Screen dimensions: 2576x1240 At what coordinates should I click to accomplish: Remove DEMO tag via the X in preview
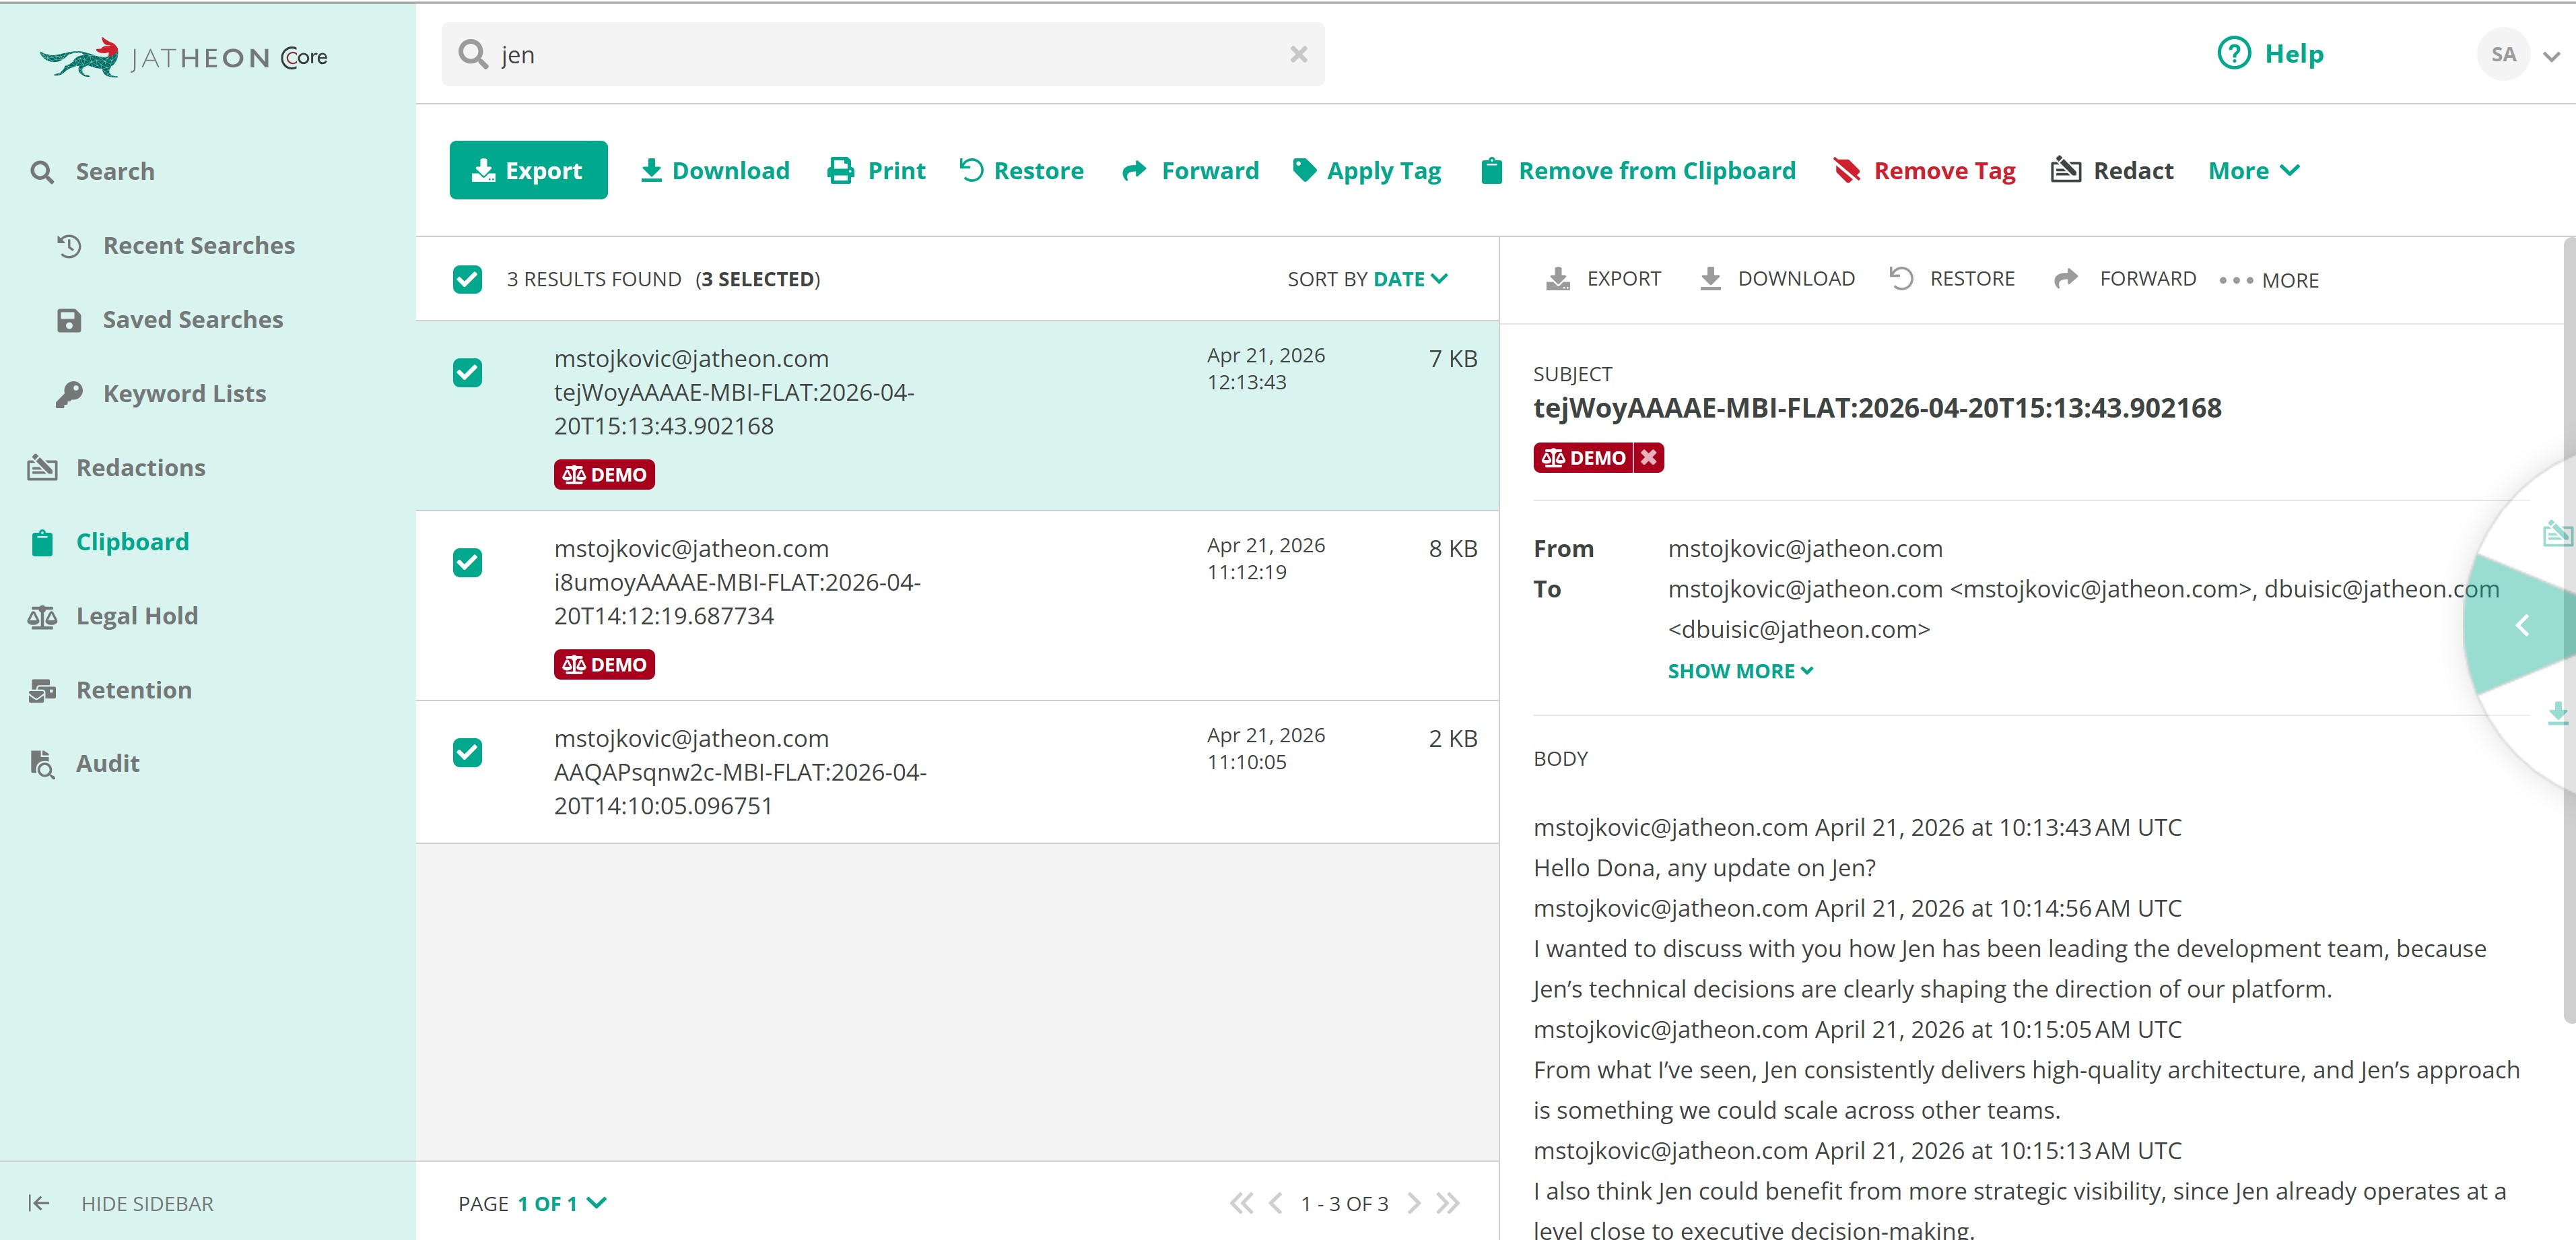(x=1649, y=457)
